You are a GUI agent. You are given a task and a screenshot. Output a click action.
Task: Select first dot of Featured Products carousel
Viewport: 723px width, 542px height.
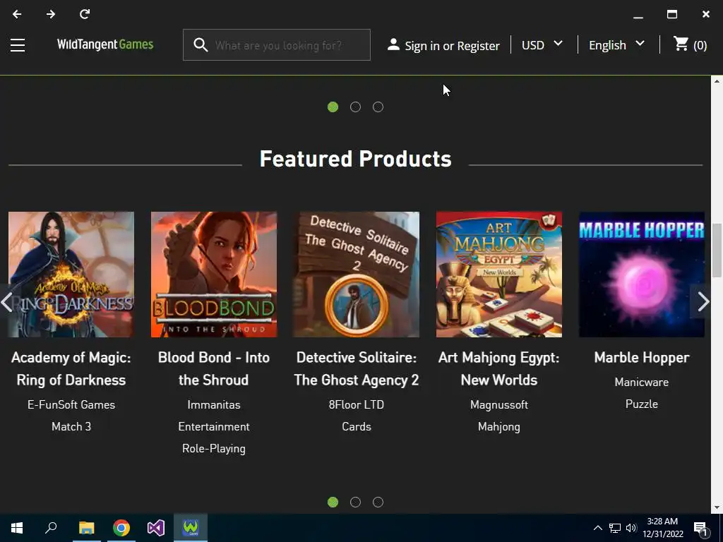click(x=333, y=502)
